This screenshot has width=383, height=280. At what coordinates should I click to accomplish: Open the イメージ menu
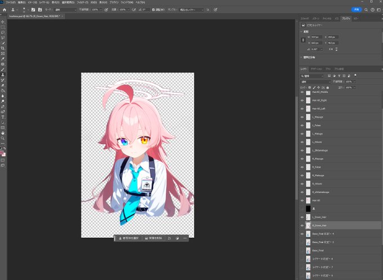(x=32, y=2)
